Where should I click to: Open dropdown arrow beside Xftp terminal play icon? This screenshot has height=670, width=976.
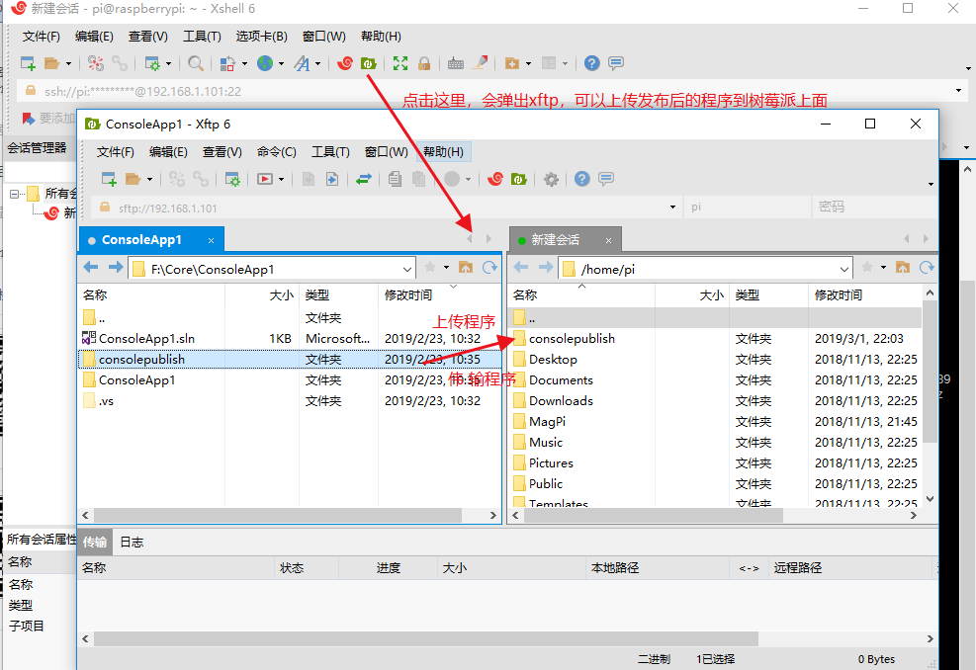coord(282,180)
